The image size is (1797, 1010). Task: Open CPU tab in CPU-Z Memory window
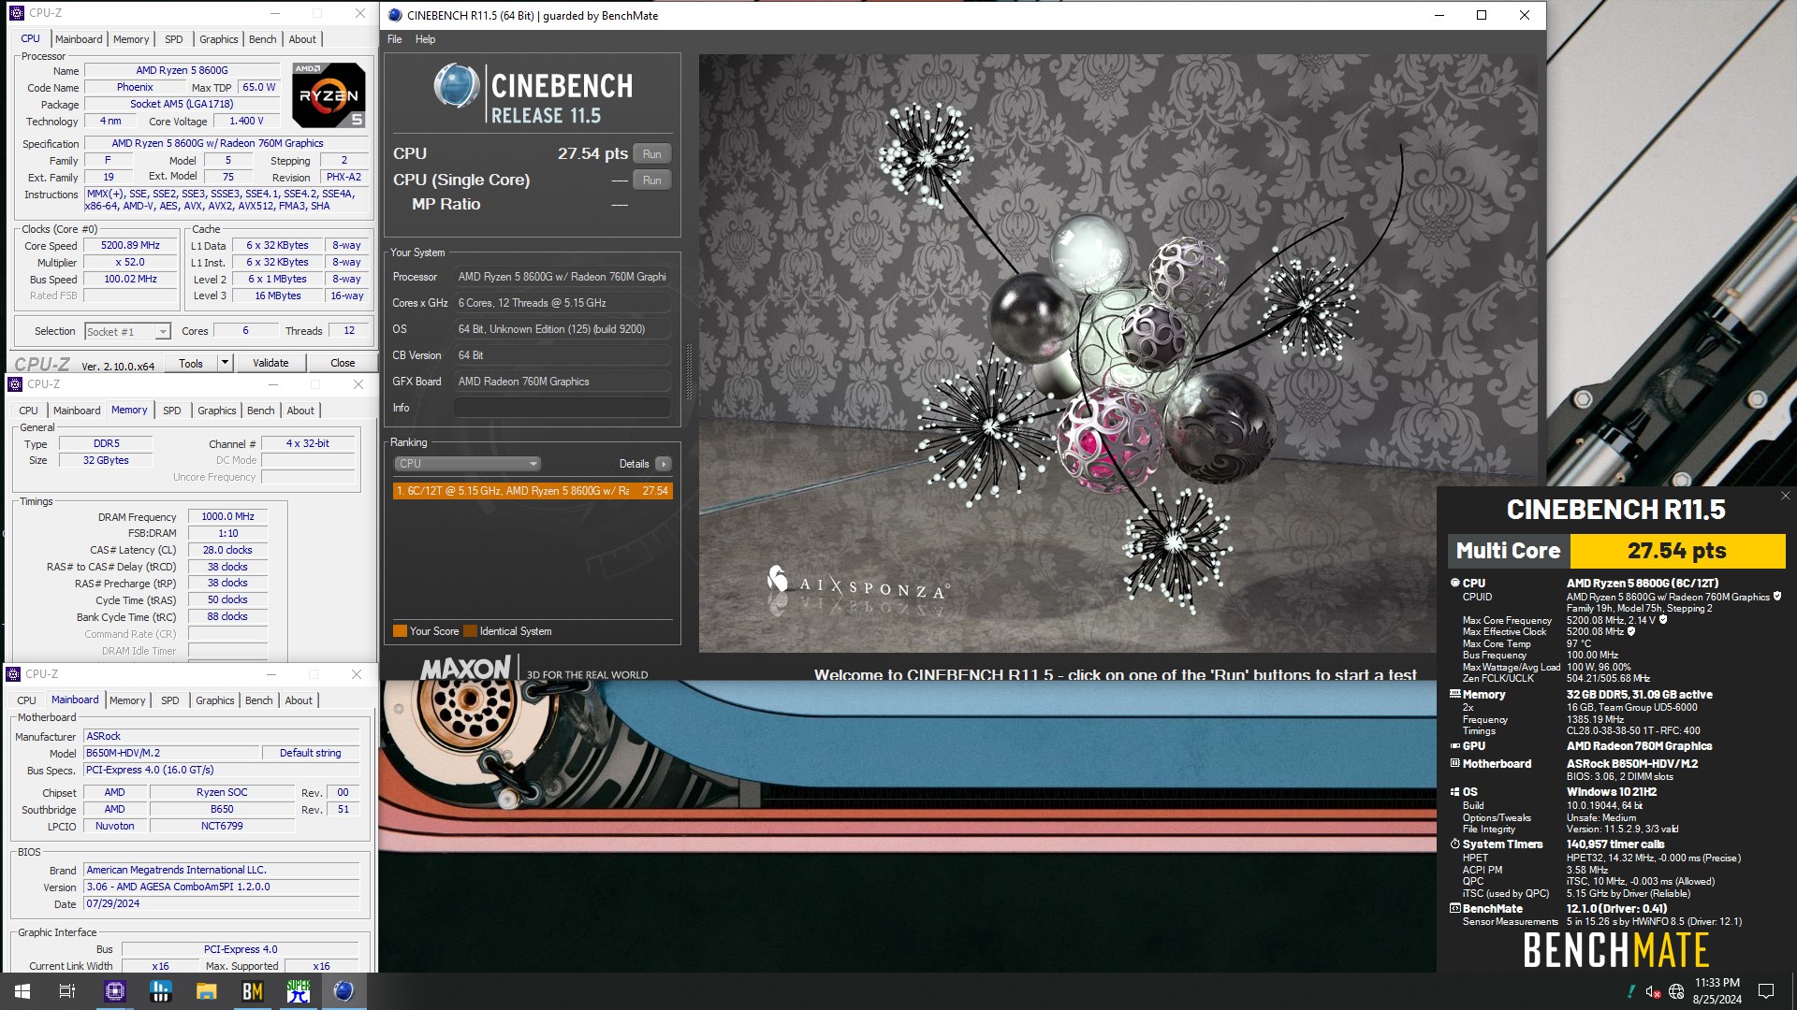[29, 411]
